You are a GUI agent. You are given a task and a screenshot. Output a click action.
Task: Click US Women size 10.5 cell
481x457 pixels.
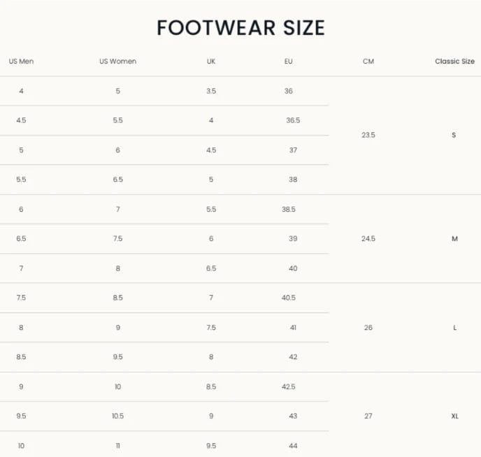[117, 416]
